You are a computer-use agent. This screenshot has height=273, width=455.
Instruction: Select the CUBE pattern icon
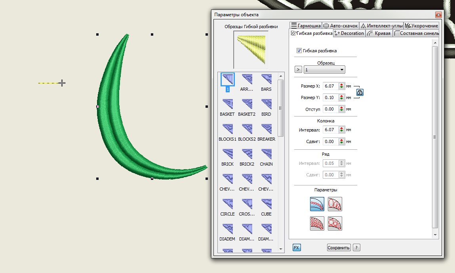click(266, 204)
